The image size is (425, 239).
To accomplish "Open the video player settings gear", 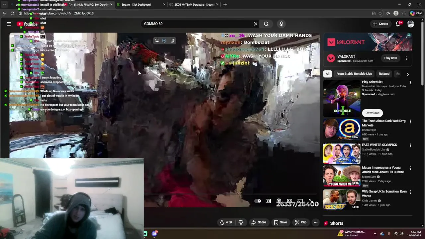I will point(279,201).
